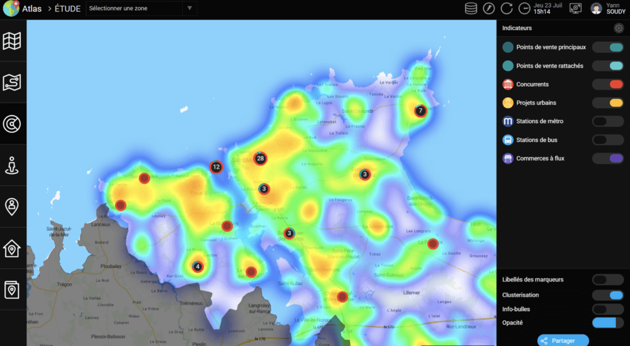Viewport: 630px width, 346px height.
Task: Enable Libellés des marqueurs switch
Action: tap(608, 280)
